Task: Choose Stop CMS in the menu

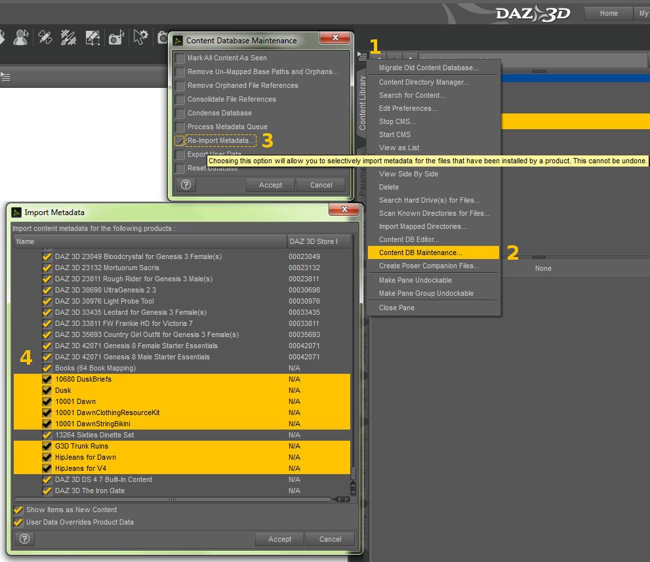Action: click(x=433, y=121)
